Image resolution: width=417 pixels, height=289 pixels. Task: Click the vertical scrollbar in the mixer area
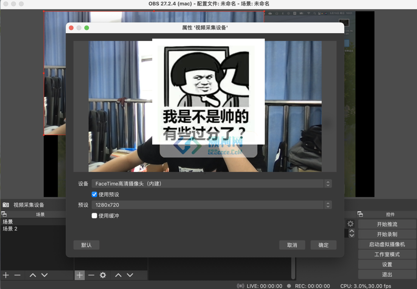pos(294,268)
